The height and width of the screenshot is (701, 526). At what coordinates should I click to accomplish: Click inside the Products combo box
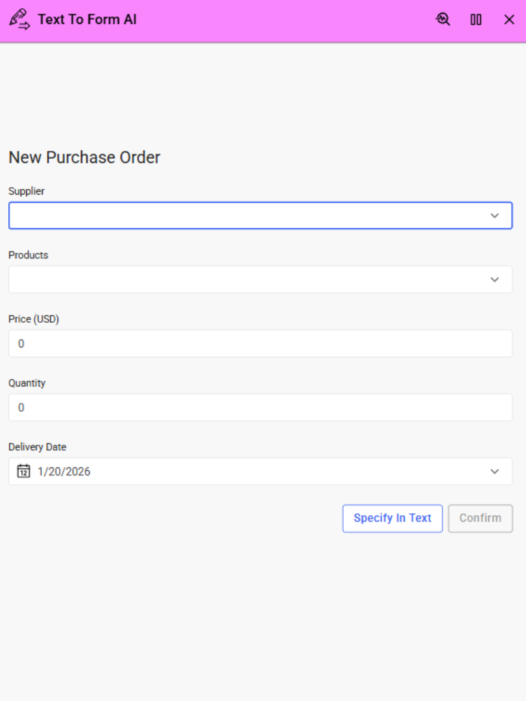pos(247,280)
